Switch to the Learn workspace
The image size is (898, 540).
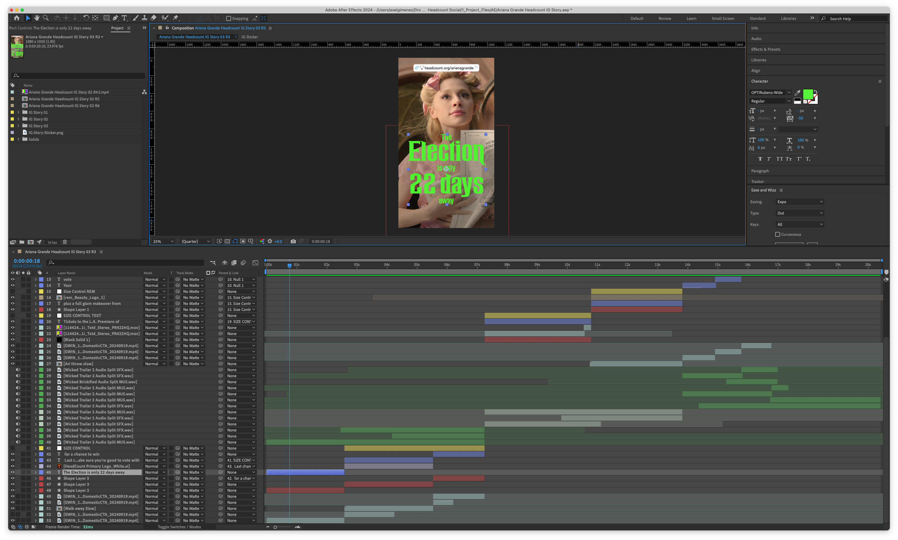pos(691,18)
